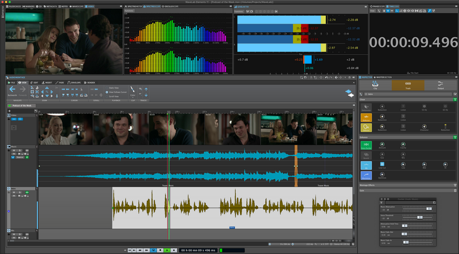
Task: Click the green Voice Exciter module
Action: click(365, 145)
